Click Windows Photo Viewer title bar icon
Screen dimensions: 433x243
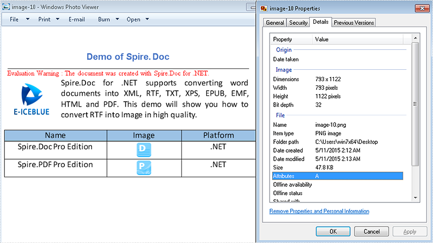coord(6,7)
